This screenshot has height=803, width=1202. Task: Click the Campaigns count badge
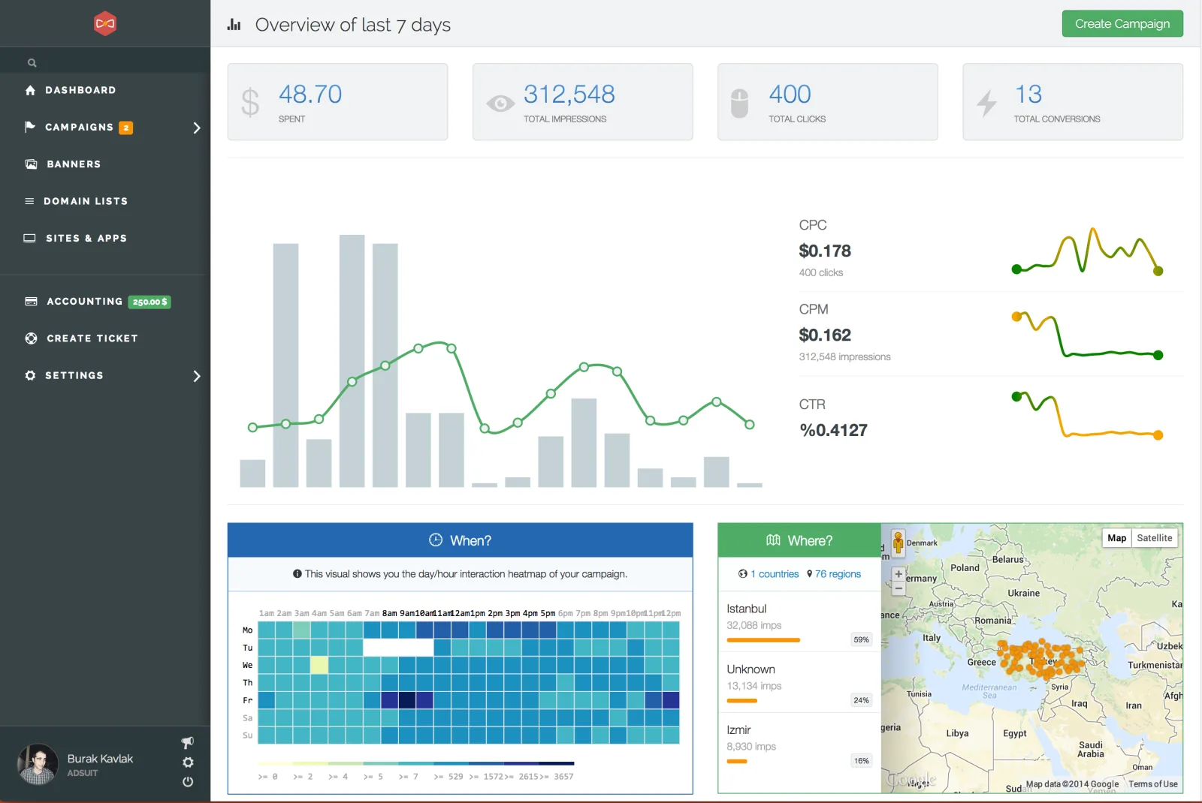coord(126,128)
